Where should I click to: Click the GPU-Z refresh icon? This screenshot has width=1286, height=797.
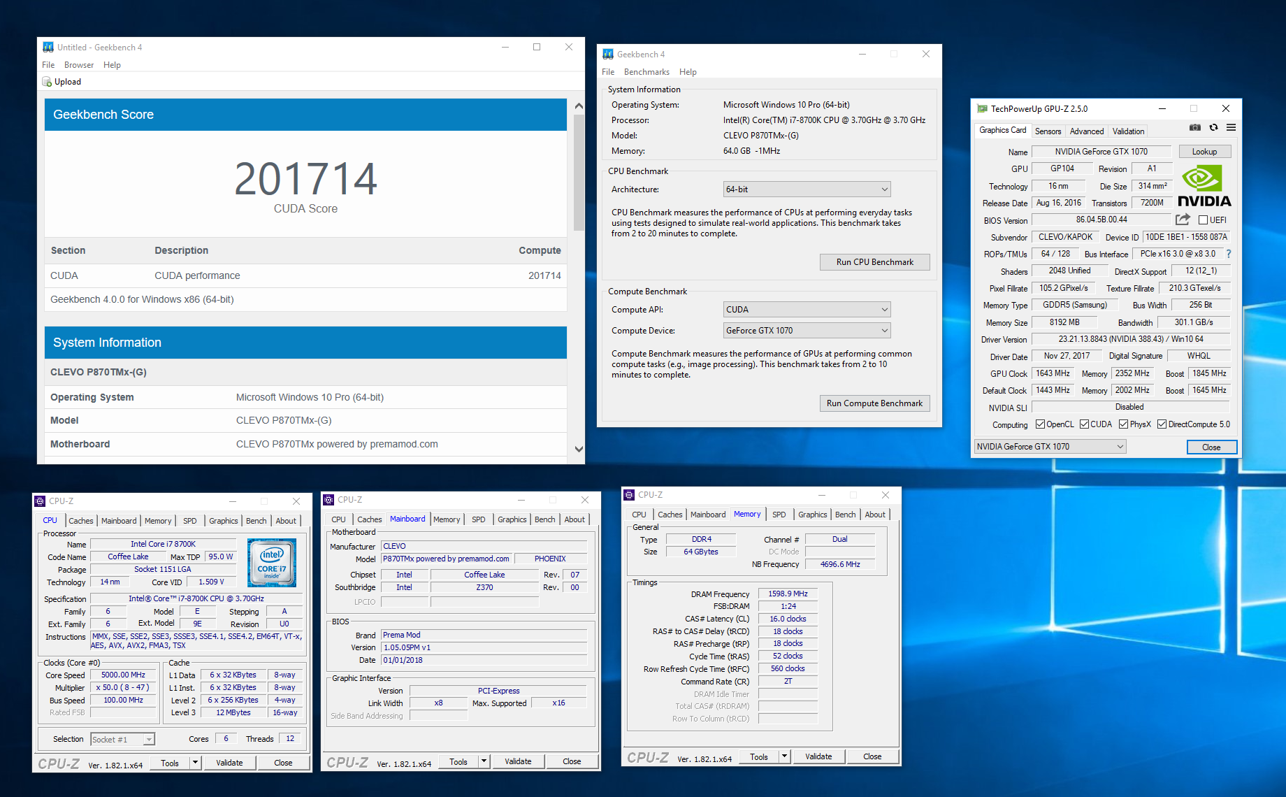coord(1213,127)
